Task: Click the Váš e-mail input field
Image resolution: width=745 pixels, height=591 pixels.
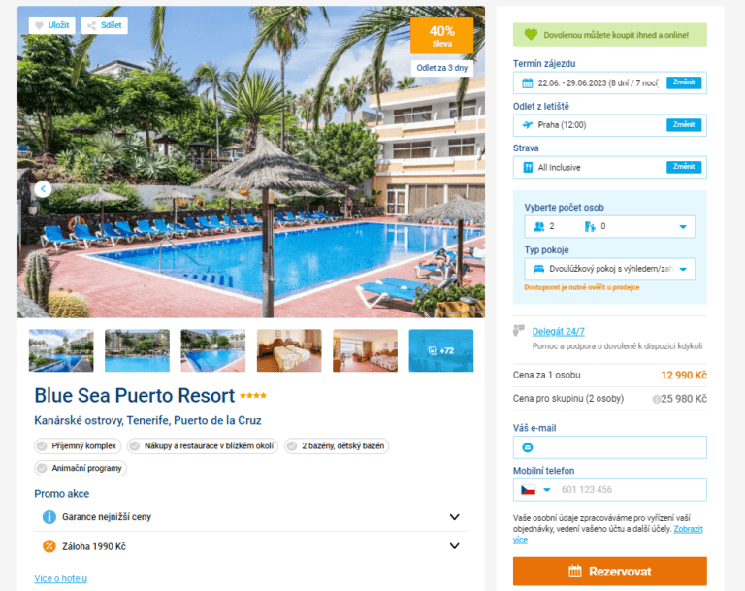Action: [609, 447]
